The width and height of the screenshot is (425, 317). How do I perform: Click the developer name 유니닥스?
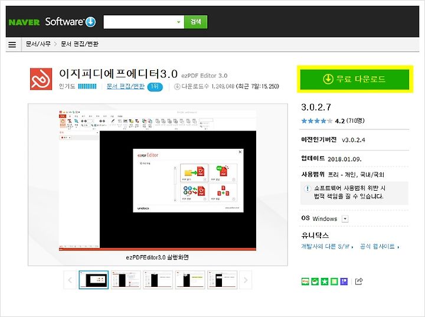coord(315,235)
